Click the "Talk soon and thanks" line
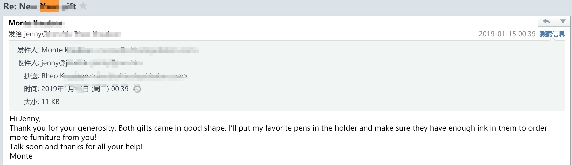The width and height of the screenshot is (572, 165). pos(76,147)
